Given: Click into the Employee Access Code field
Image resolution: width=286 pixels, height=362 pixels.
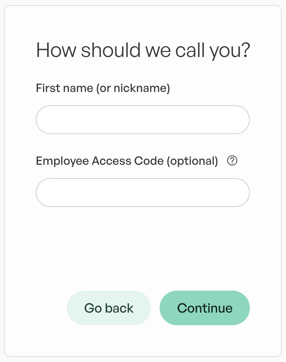Looking at the screenshot, I should pos(143,192).
